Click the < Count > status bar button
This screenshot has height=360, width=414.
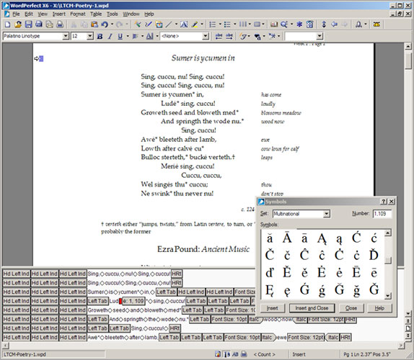point(264,354)
